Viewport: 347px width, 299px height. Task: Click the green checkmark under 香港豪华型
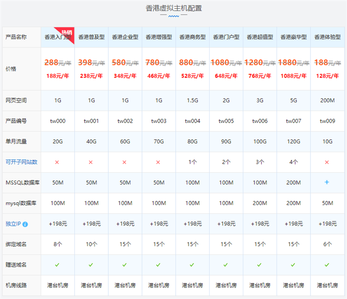point(293,265)
